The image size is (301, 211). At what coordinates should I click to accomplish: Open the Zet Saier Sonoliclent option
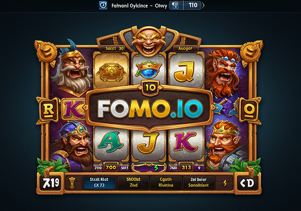point(199,182)
